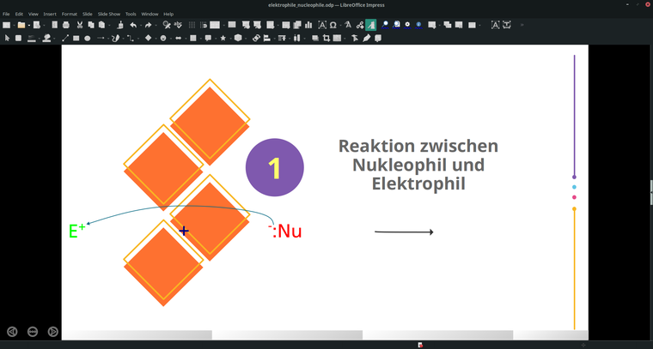Open the Format menu
The width and height of the screenshot is (653, 349).
click(x=69, y=14)
